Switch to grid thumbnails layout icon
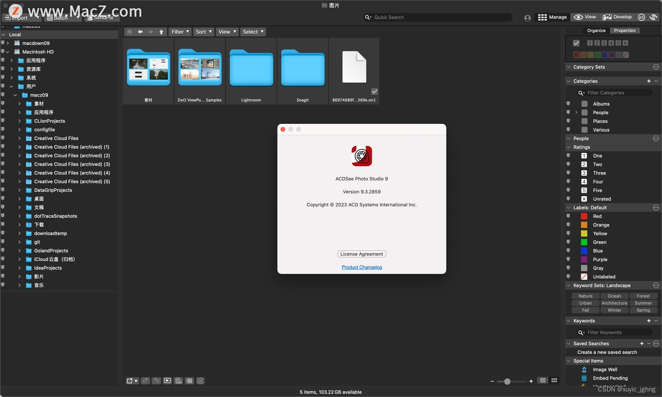The width and height of the screenshot is (662, 397). click(x=554, y=380)
